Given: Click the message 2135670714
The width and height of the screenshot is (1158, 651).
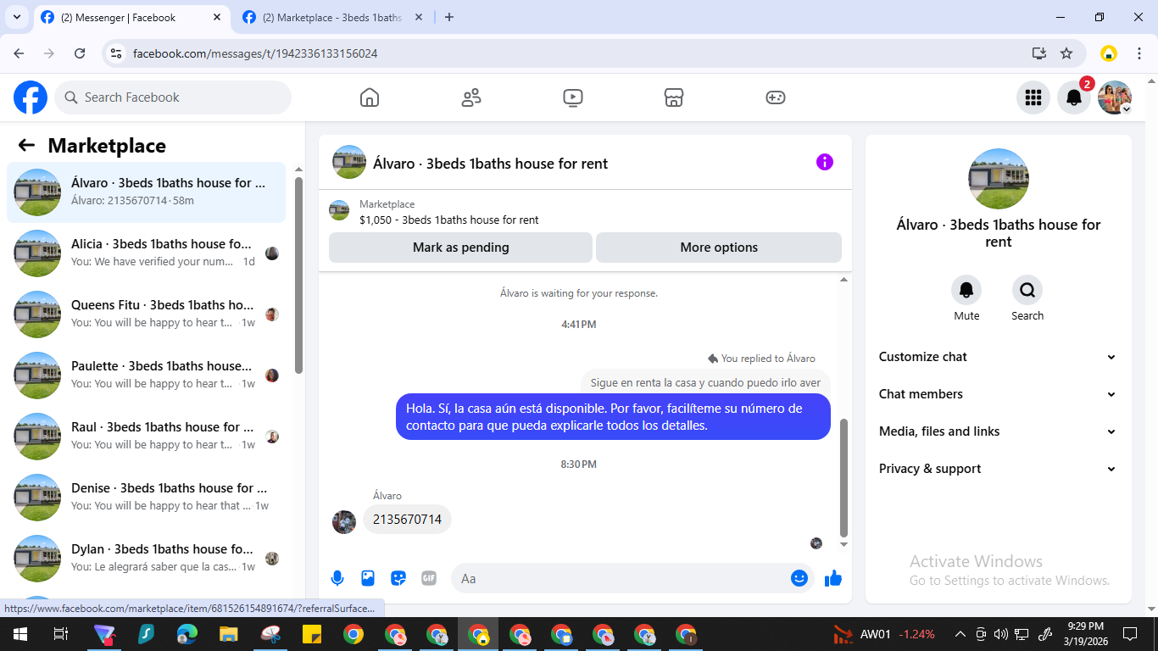Looking at the screenshot, I should pos(407,520).
